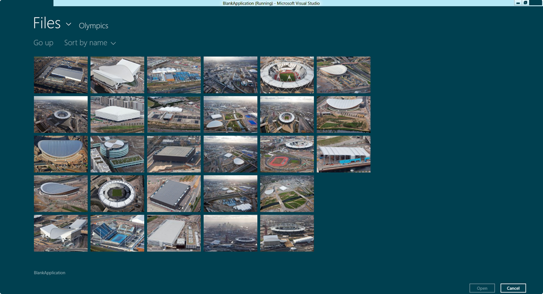Image resolution: width=543 pixels, height=294 pixels.
Task: Click the greyed-out Open button
Action: tap(481, 288)
